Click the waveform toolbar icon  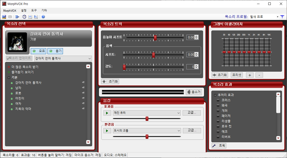point(30,17)
